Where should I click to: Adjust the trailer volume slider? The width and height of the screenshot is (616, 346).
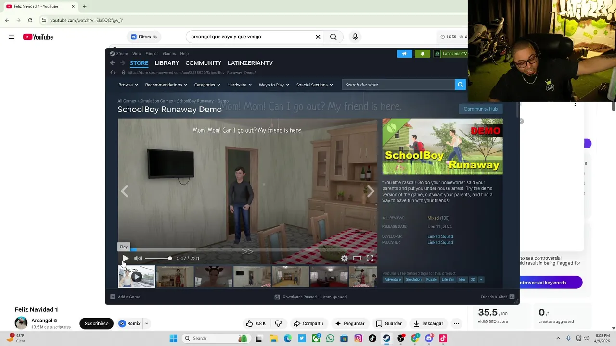click(x=158, y=258)
